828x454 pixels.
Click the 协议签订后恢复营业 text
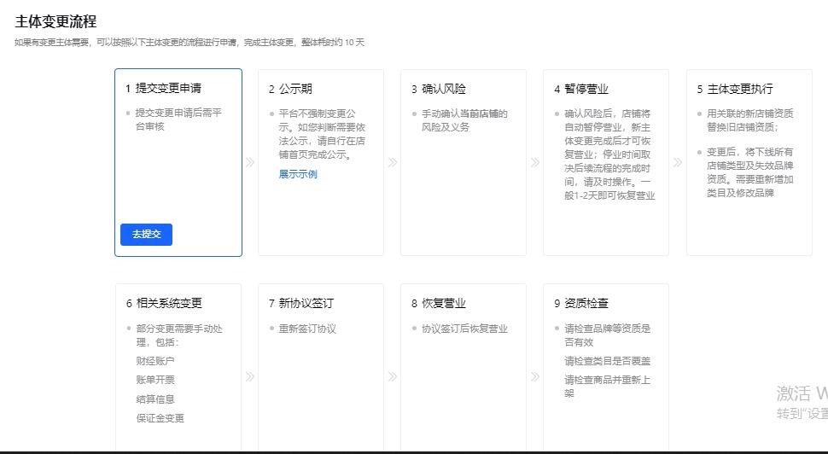pos(464,329)
